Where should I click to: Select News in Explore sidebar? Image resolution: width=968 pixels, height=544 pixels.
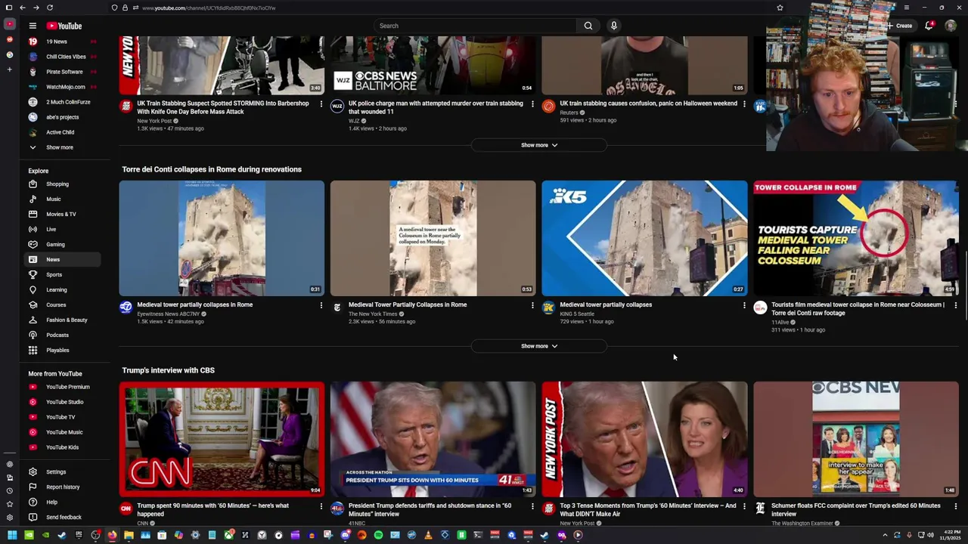pos(62,259)
